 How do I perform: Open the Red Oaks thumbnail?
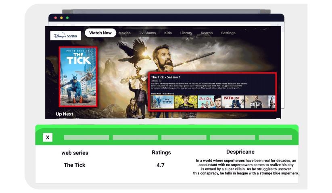[x=209, y=102]
